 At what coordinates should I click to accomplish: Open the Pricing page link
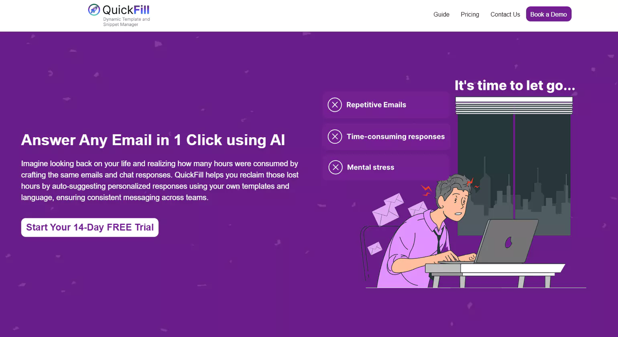click(x=470, y=14)
